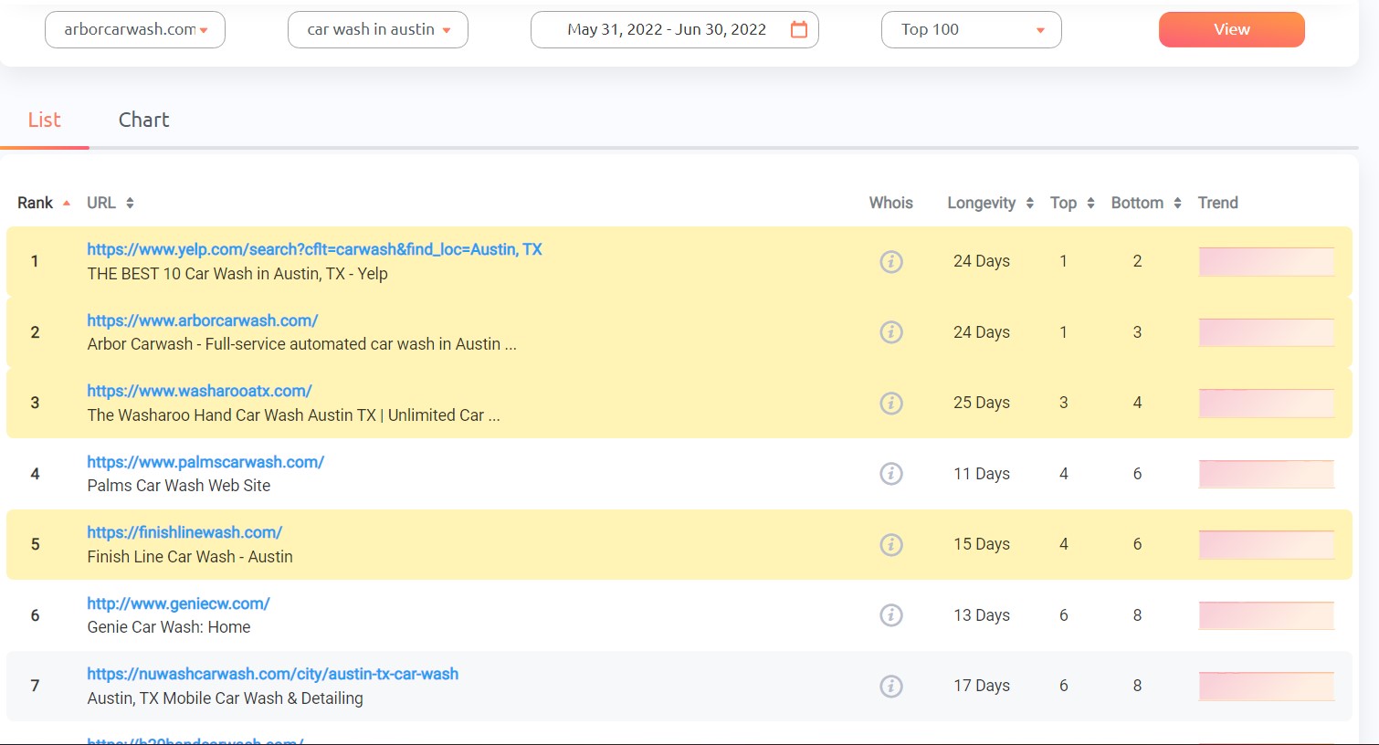Screen dimensions: 1379x745
Task: Open the http://www.geniecw.com/ link
Action: point(178,603)
